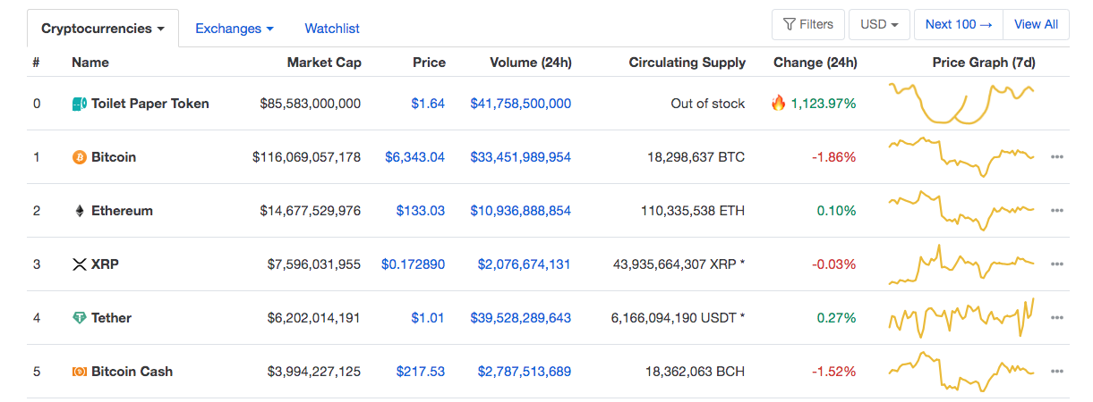Select the -1.52% Bitcoin Cash change value
1093x402 pixels.
(x=833, y=372)
